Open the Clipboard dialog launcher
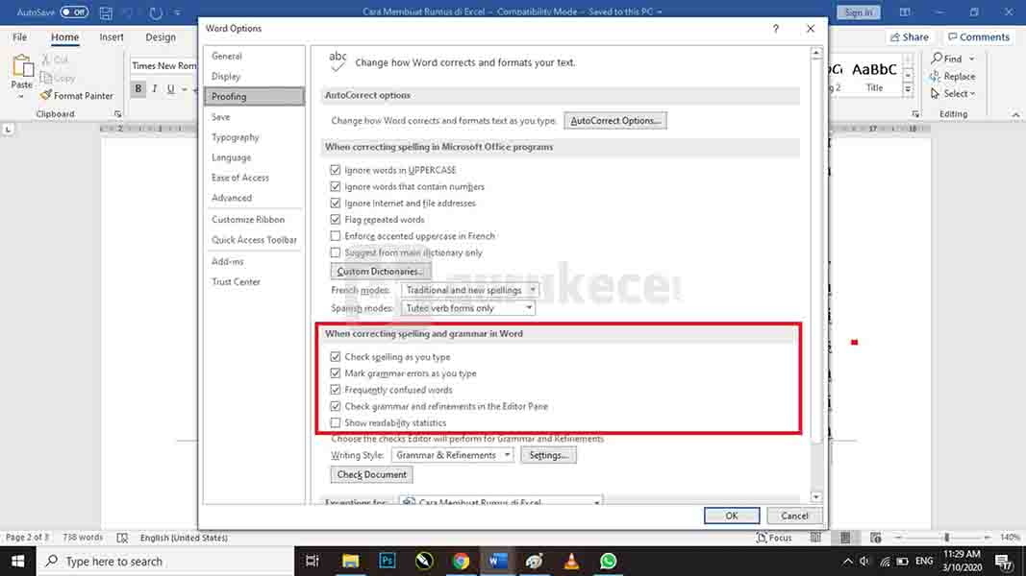 point(117,114)
